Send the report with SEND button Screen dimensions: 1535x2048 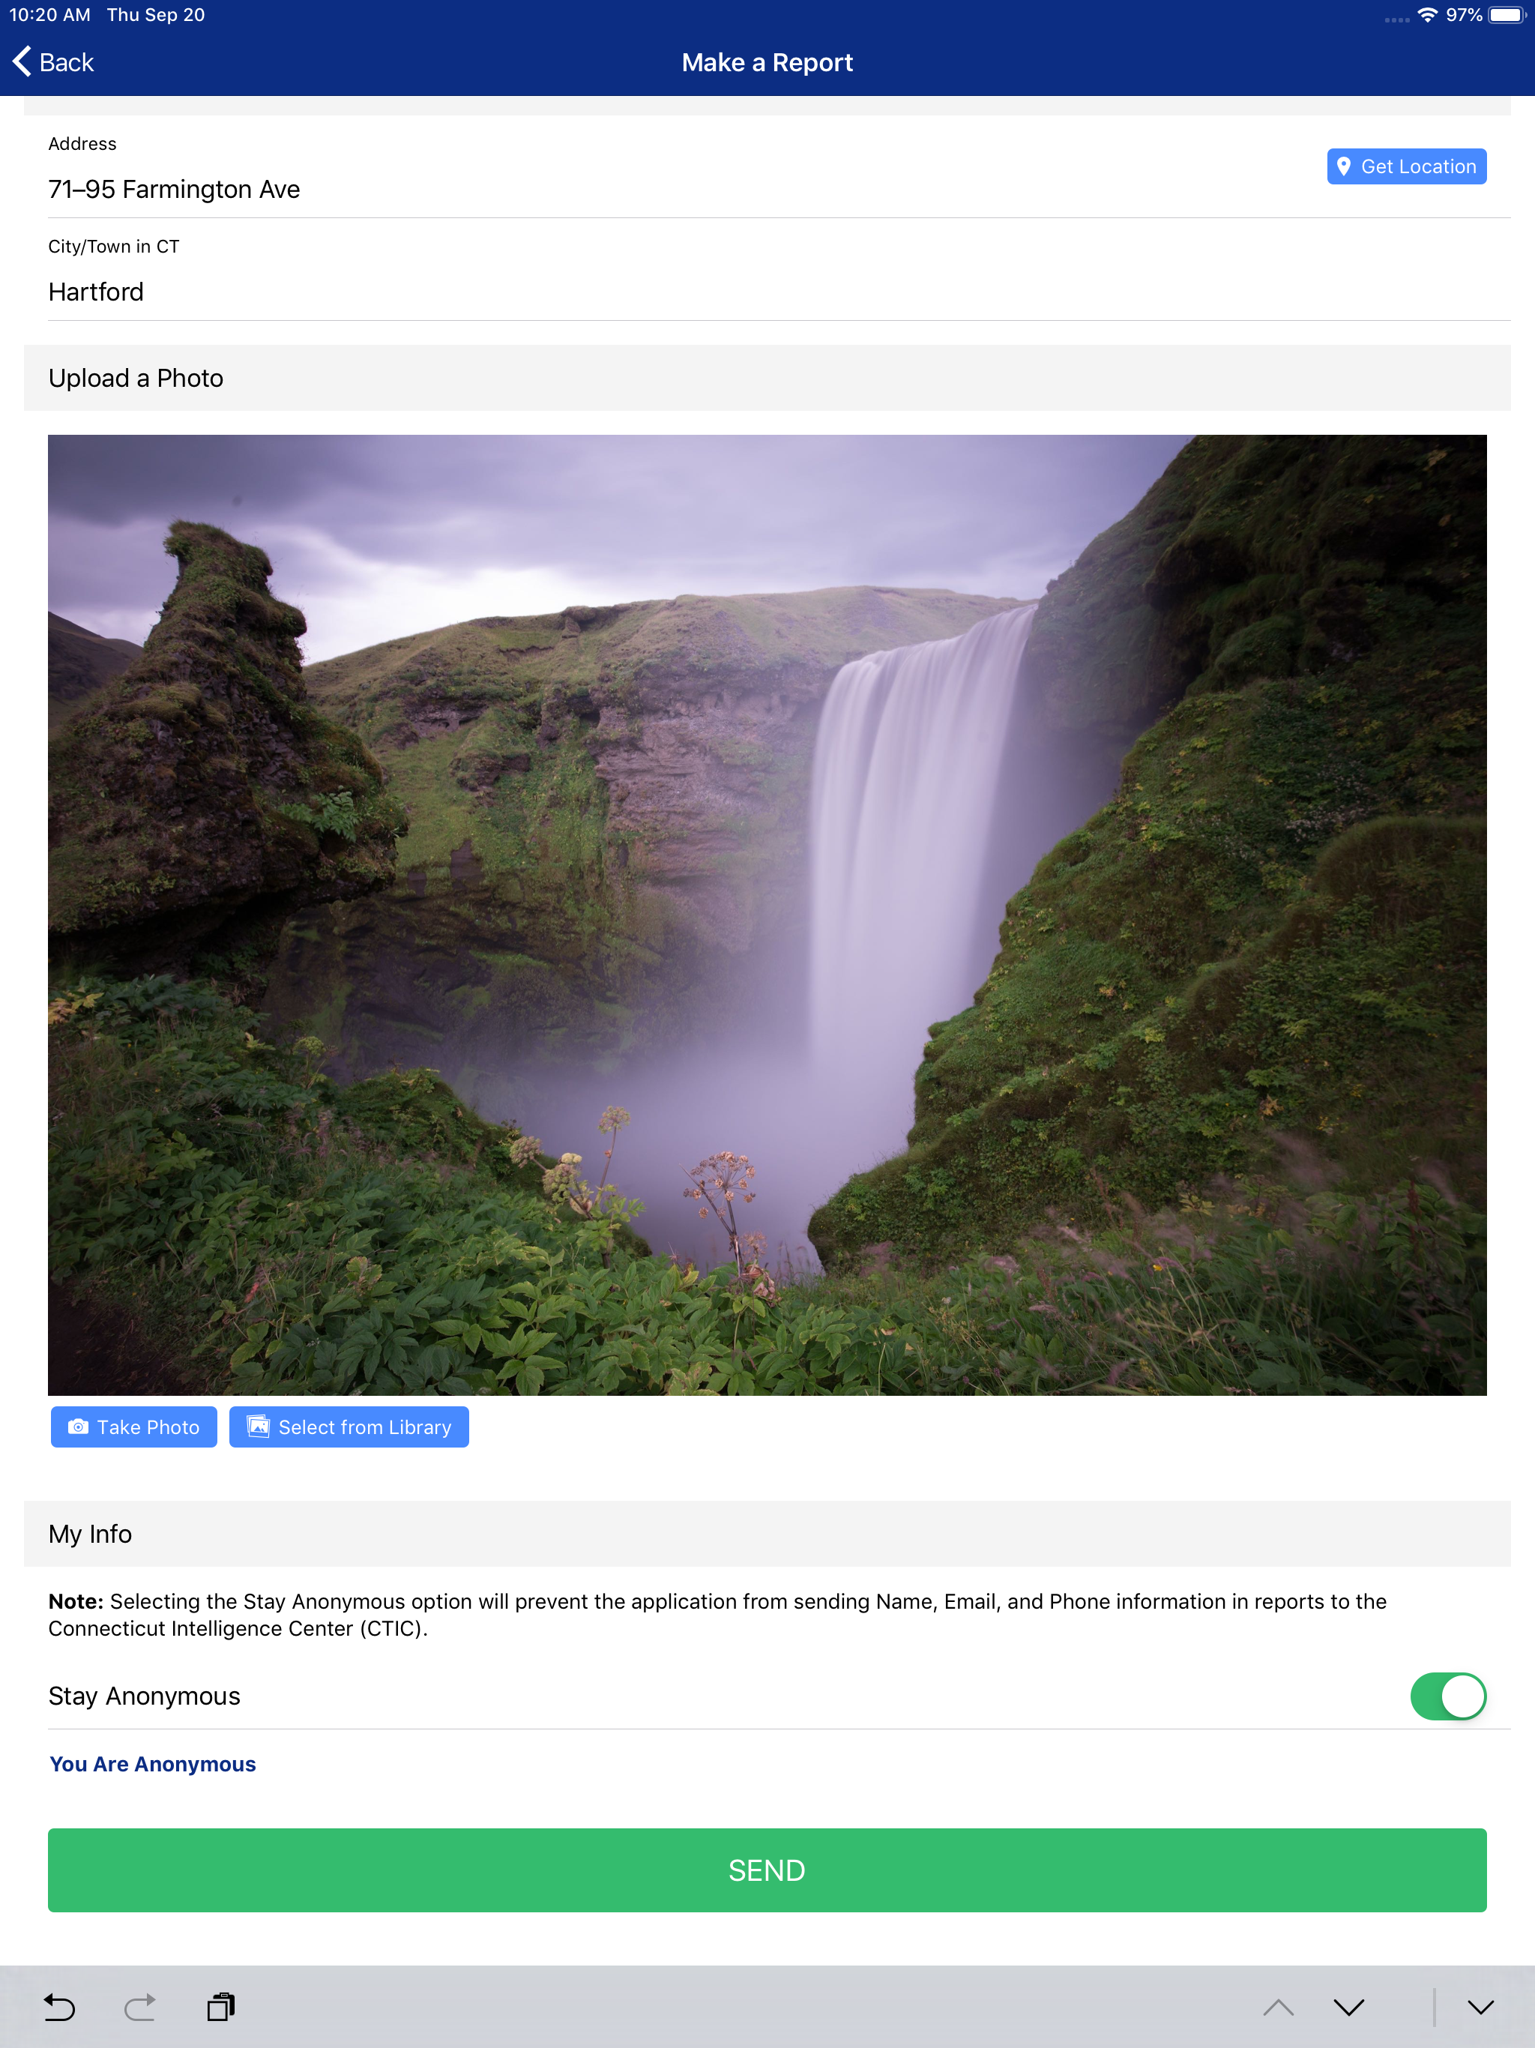(767, 1870)
